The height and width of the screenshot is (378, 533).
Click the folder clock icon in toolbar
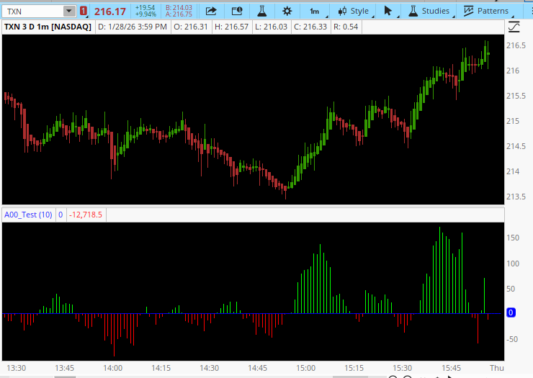[236, 11]
